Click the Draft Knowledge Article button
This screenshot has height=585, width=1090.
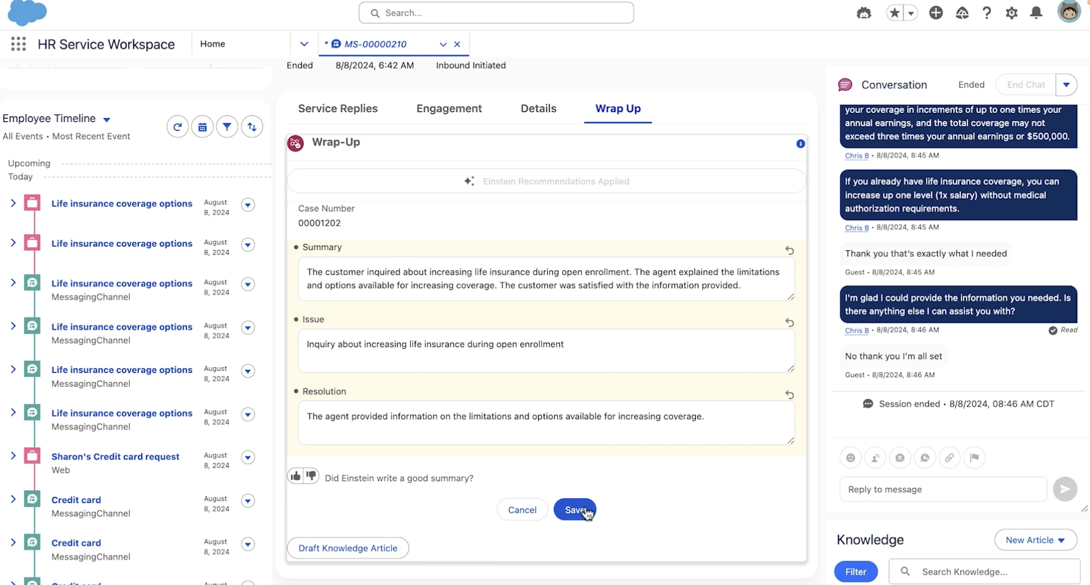tap(348, 548)
